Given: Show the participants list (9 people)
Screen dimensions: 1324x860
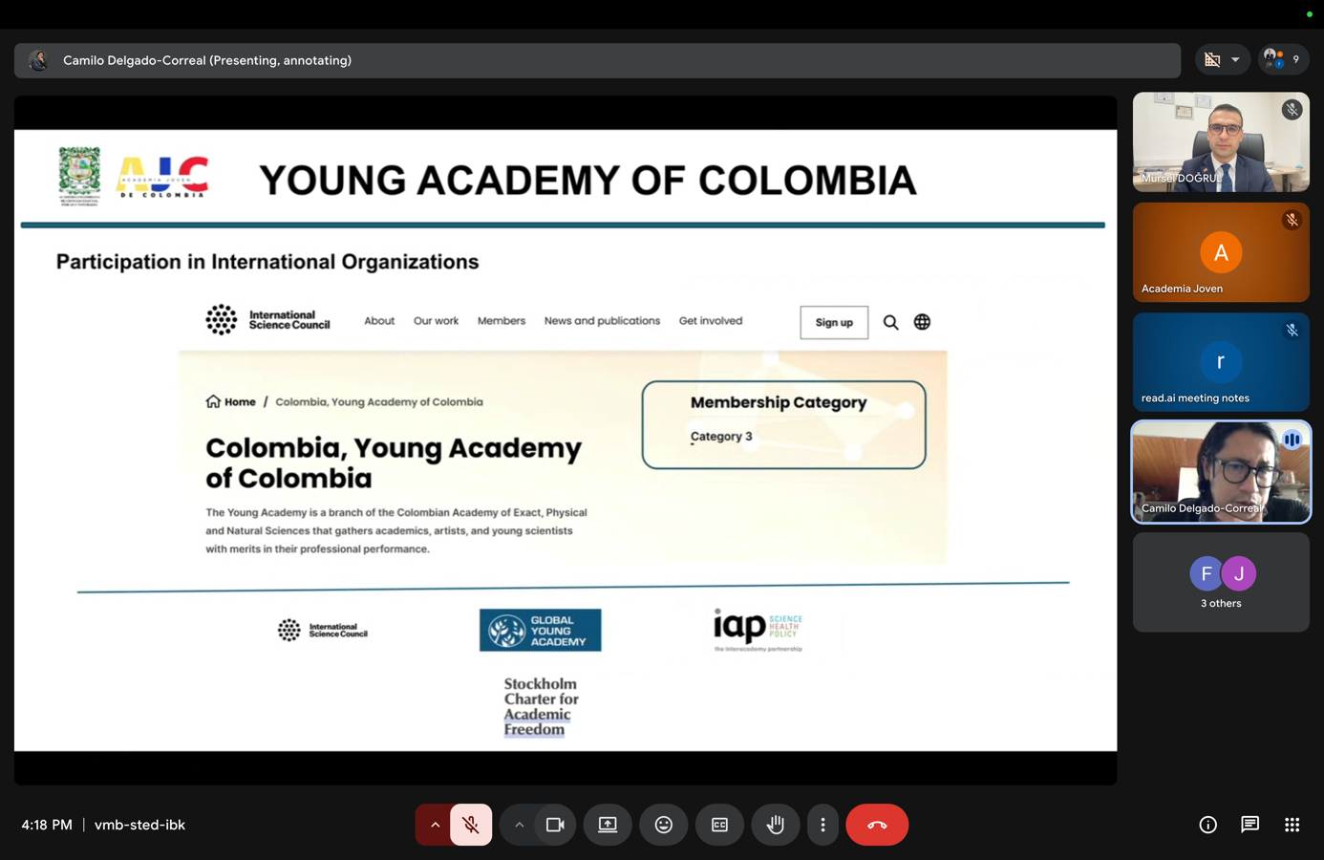Looking at the screenshot, I should (1282, 60).
